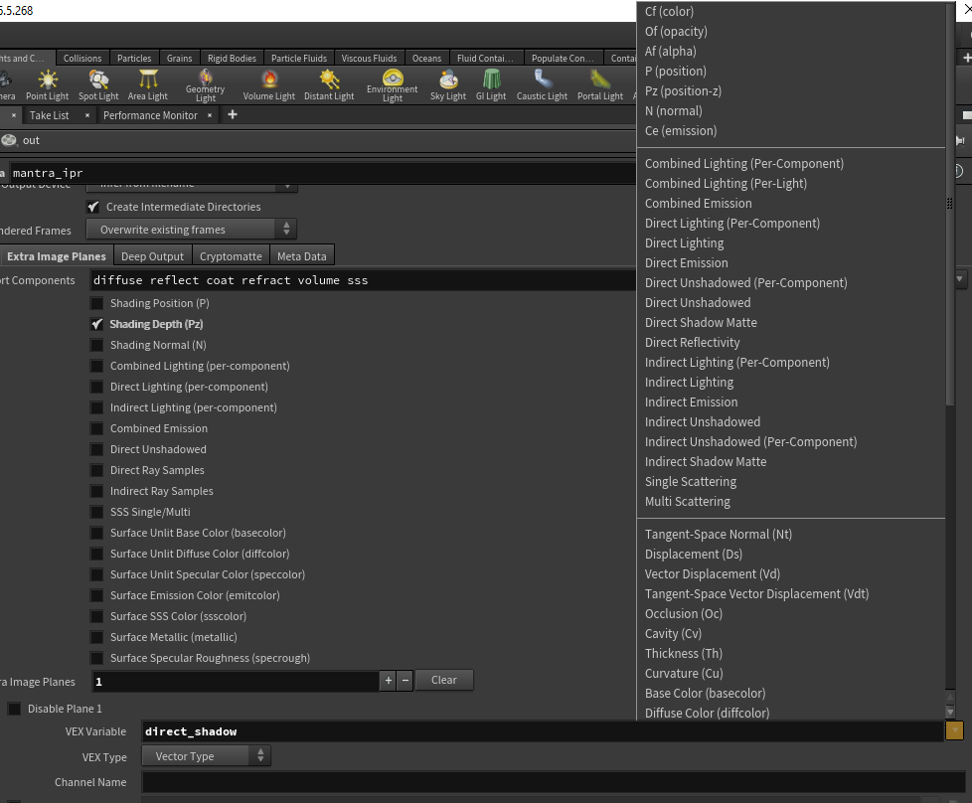Click plus to add image plane
Image resolution: width=972 pixels, height=803 pixels.
click(x=388, y=681)
